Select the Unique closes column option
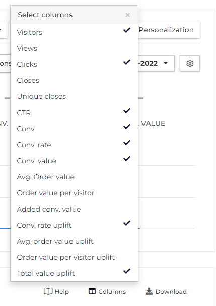The height and width of the screenshot is (306, 216). pyautogui.click(x=75, y=96)
